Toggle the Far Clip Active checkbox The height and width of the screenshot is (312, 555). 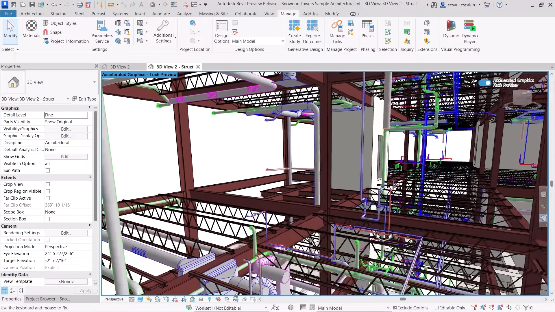(x=48, y=198)
